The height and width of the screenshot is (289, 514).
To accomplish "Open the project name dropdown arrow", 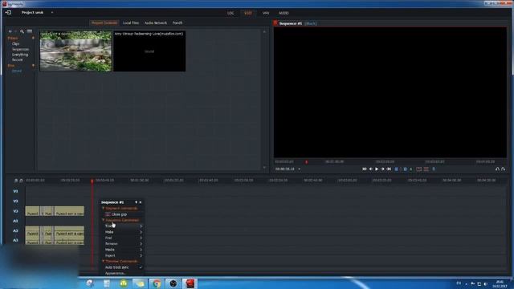I will [52, 13].
